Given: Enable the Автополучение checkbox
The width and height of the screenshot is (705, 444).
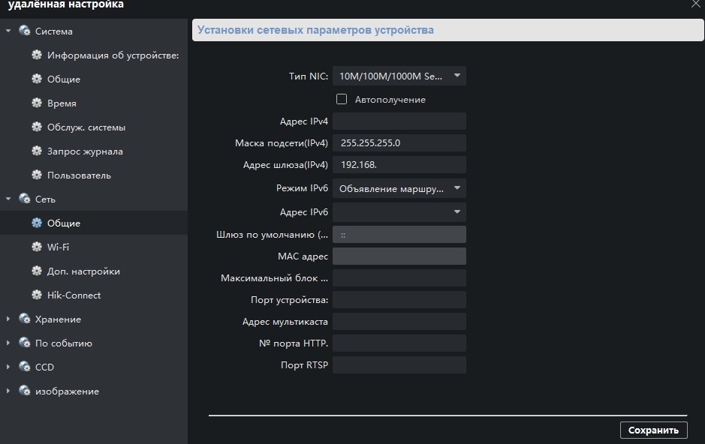Looking at the screenshot, I should point(342,99).
